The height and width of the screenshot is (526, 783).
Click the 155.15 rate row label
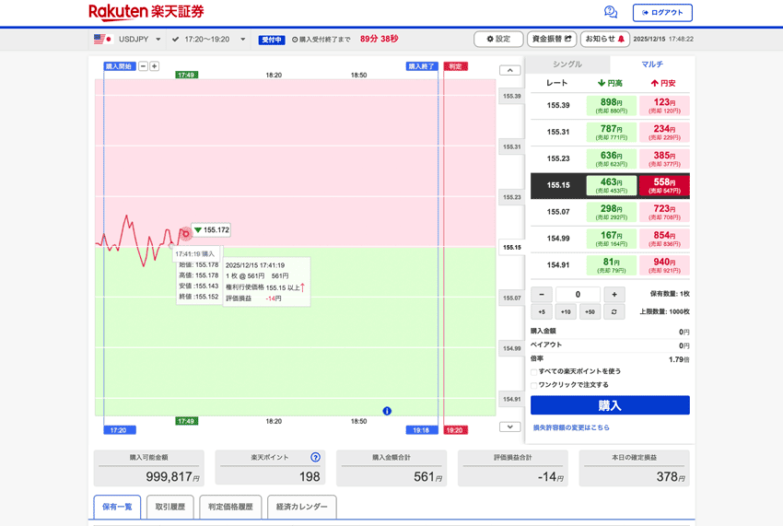tap(558, 185)
